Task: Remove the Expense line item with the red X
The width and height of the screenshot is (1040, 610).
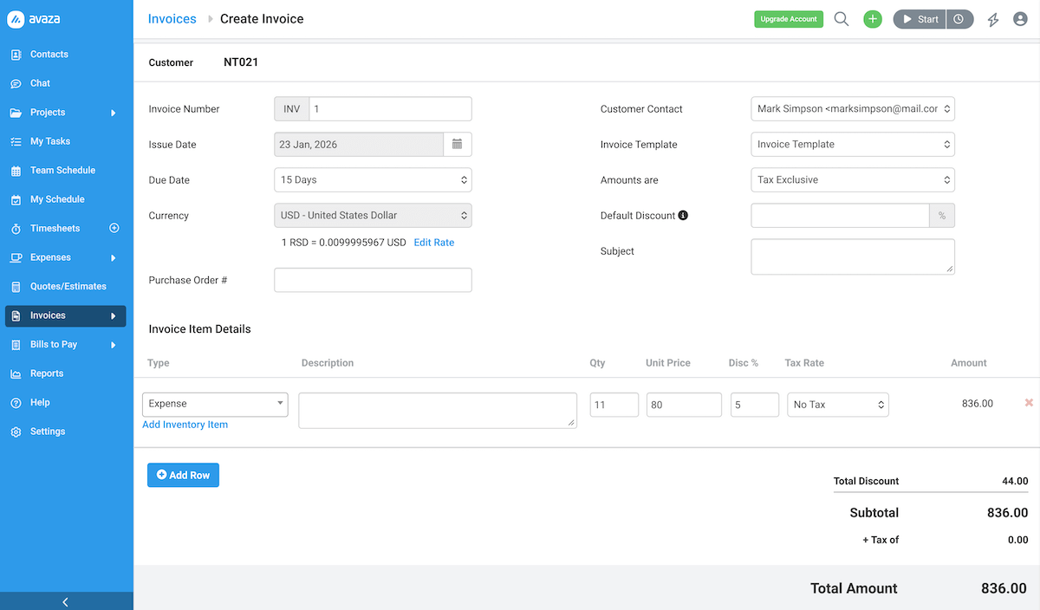Action: click(1028, 402)
